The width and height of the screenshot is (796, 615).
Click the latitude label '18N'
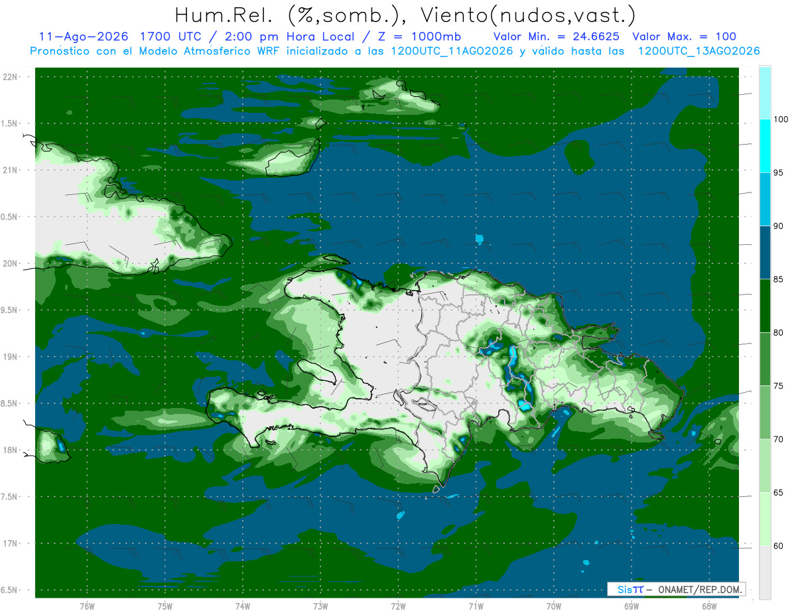point(11,450)
